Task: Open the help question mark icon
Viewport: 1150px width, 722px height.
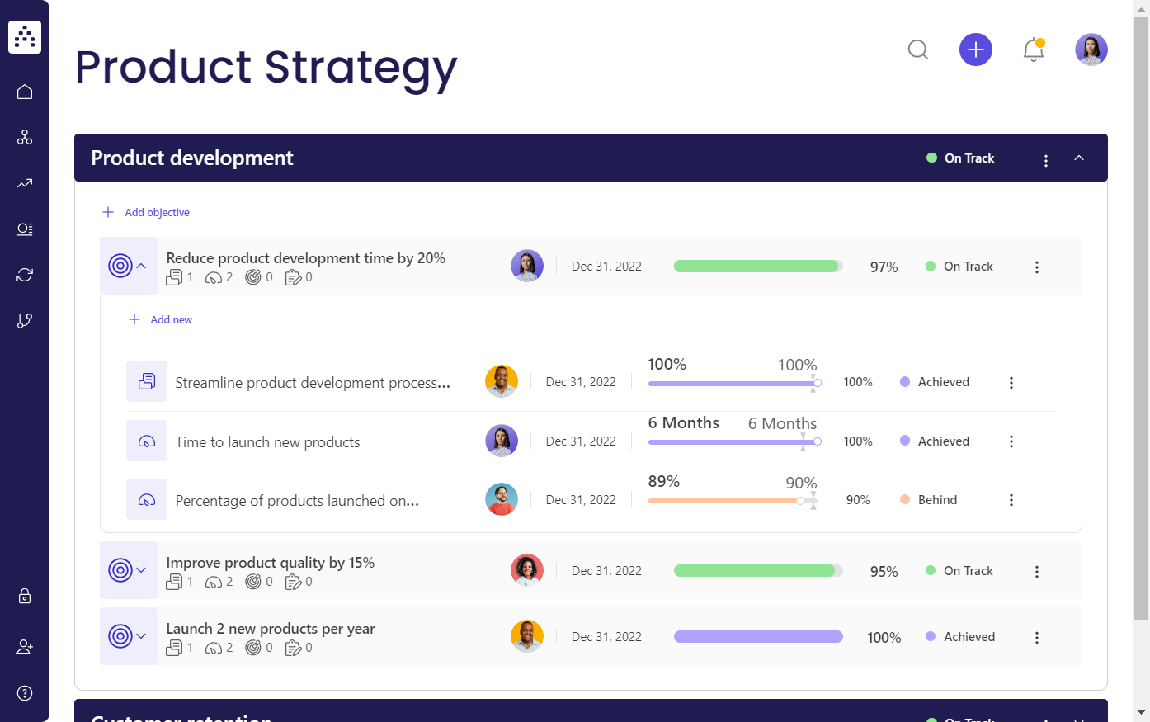Action: [x=25, y=692]
